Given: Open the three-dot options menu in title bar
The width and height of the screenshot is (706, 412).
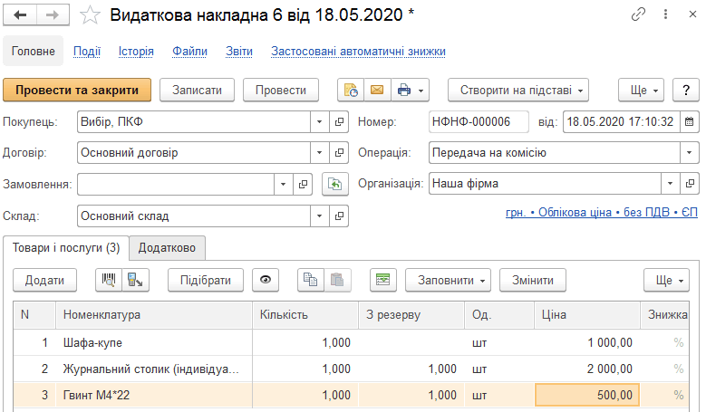Looking at the screenshot, I should tap(665, 14).
